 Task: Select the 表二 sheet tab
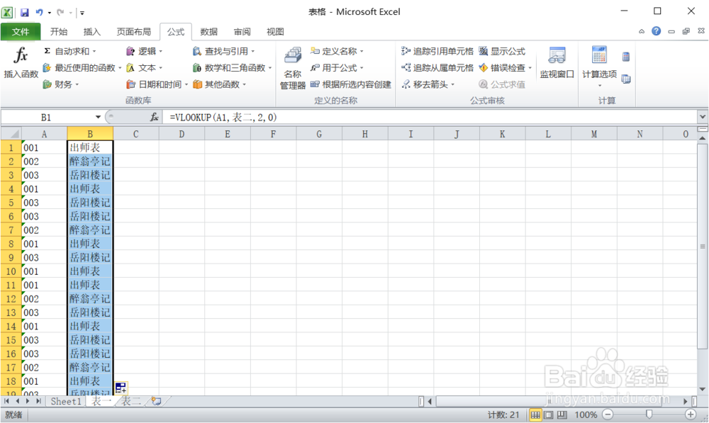coord(128,401)
